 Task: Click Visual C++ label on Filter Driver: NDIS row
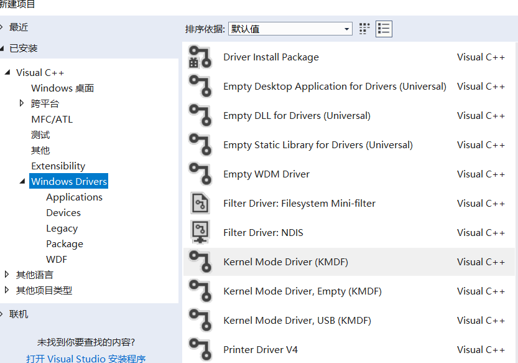pyautogui.click(x=481, y=233)
